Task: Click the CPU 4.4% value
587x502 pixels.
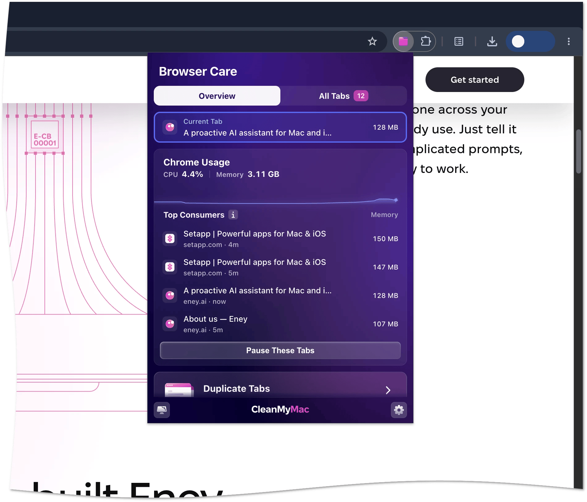Action: [192, 174]
